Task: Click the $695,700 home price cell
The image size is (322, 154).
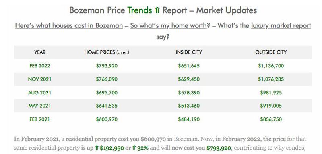Action: click(107, 93)
